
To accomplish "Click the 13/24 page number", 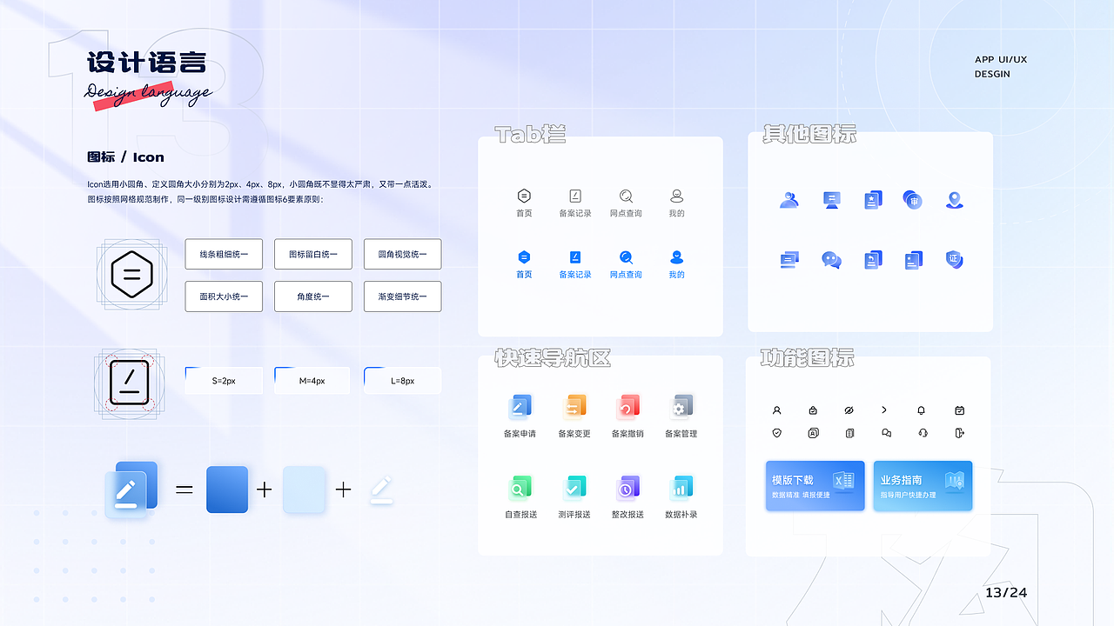I will pyautogui.click(x=1006, y=593).
